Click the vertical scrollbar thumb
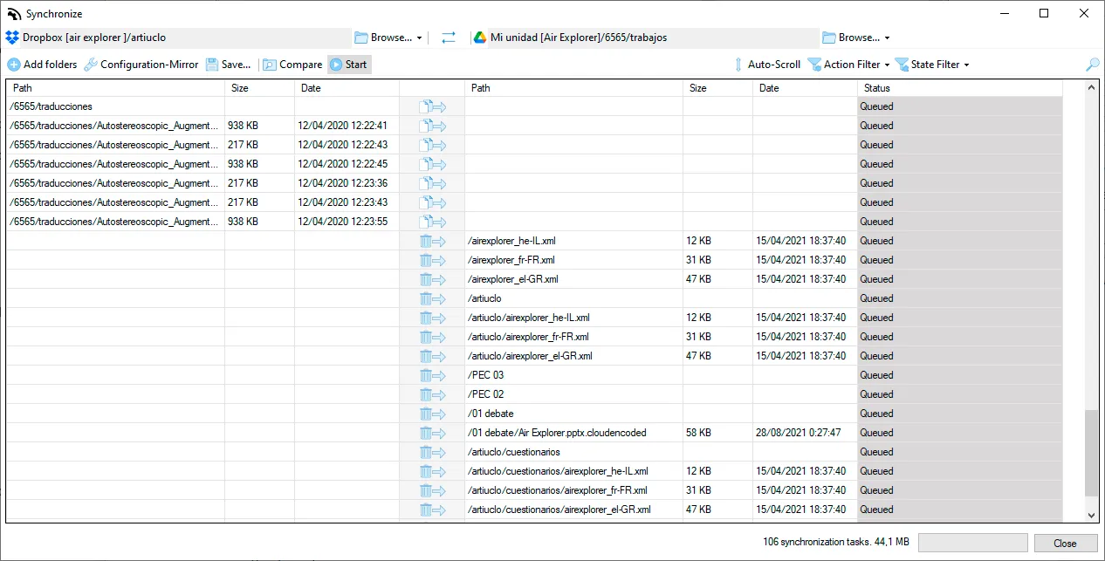Screen dimensions: 1105x561 point(1091,454)
